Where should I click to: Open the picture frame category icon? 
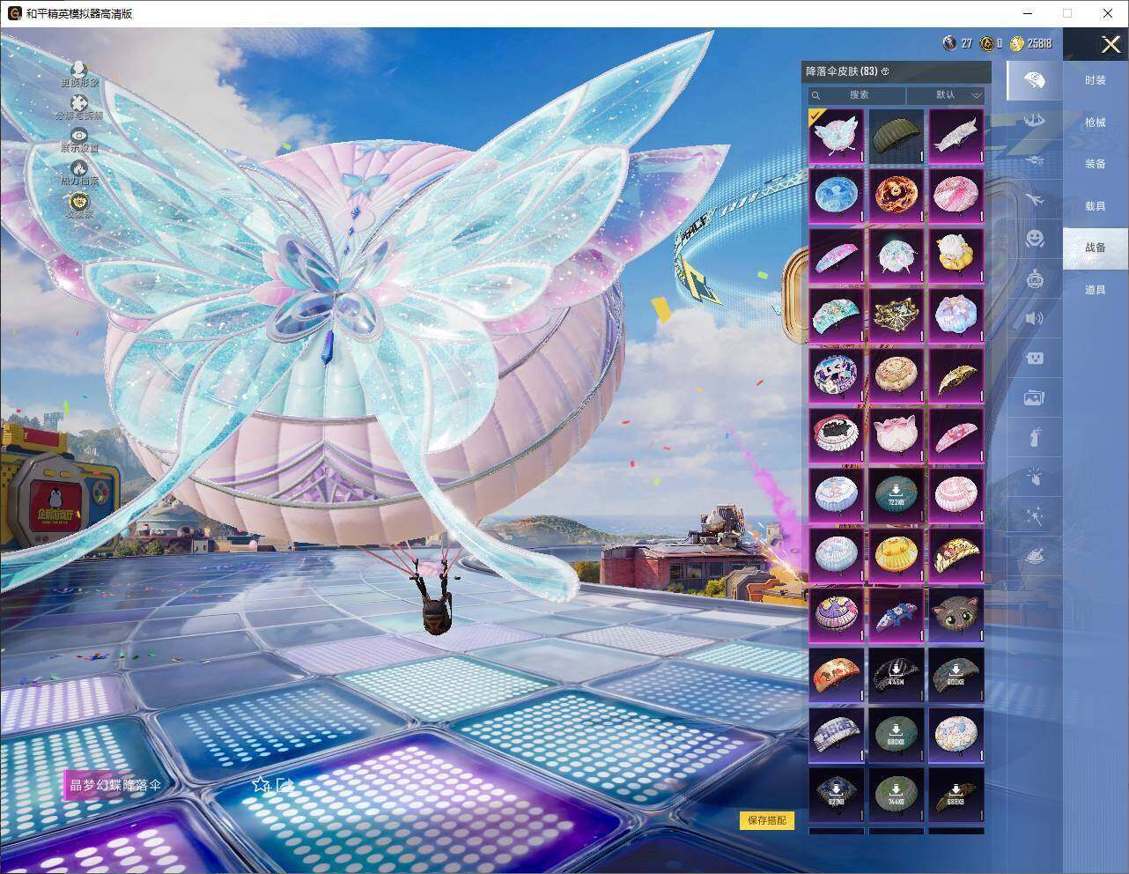tap(1034, 397)
